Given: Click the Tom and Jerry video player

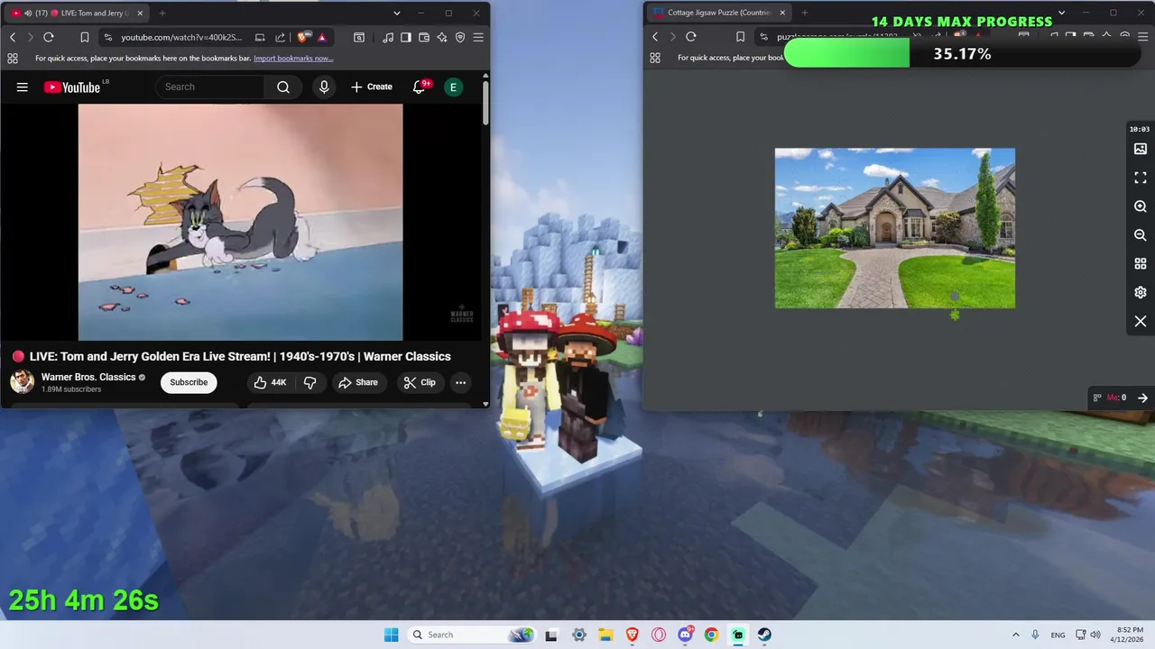Looking at the screenshot, I should pyautogui.click(x=240, y=222).
